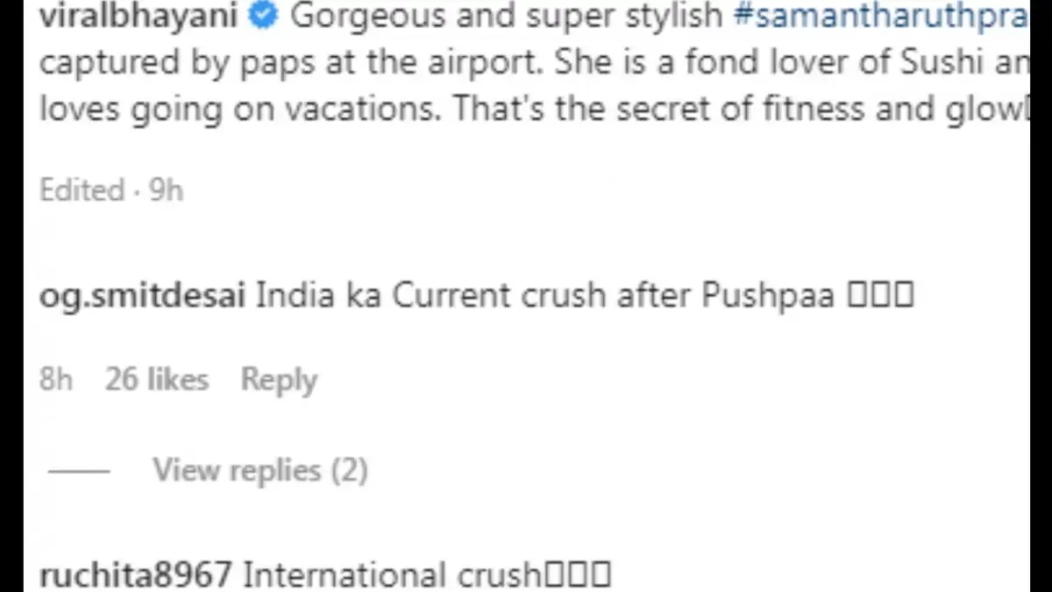
Task: Click the dash line before View replies
Action: 79,471
